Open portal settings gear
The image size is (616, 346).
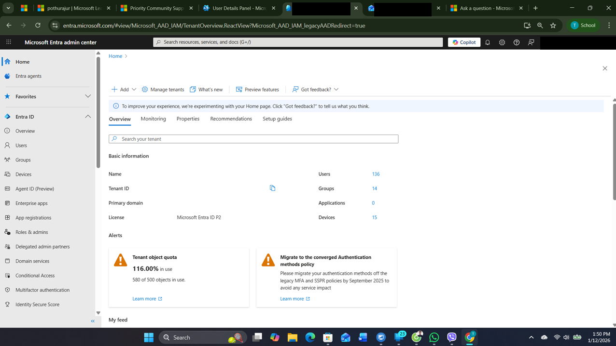tap(502, 42)
